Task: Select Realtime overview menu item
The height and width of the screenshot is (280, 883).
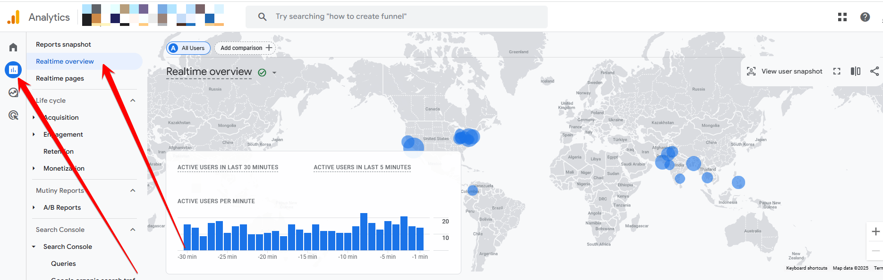Action: (x=85, y=61)
